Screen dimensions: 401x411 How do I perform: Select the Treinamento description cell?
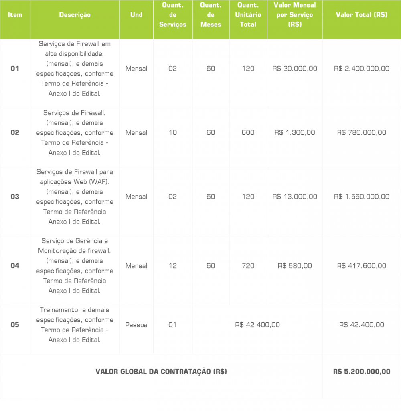click(75, 325)
